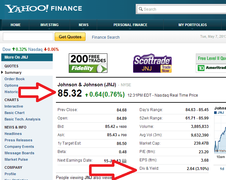
Task: Click the Open value 84.89
Action: click(122, 118)
